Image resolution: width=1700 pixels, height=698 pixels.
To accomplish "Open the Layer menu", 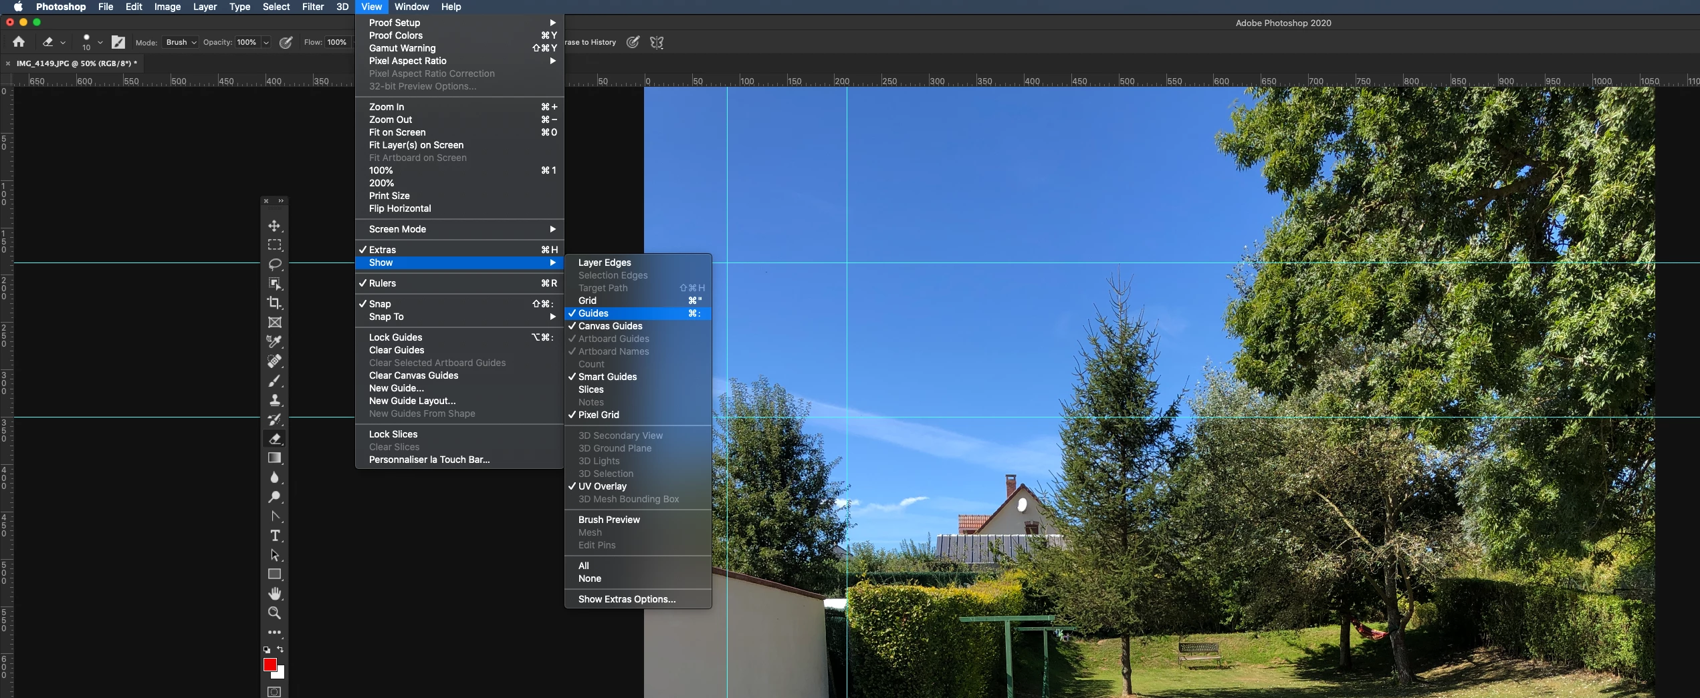I will pyautogui.click(x=205, y=7).
